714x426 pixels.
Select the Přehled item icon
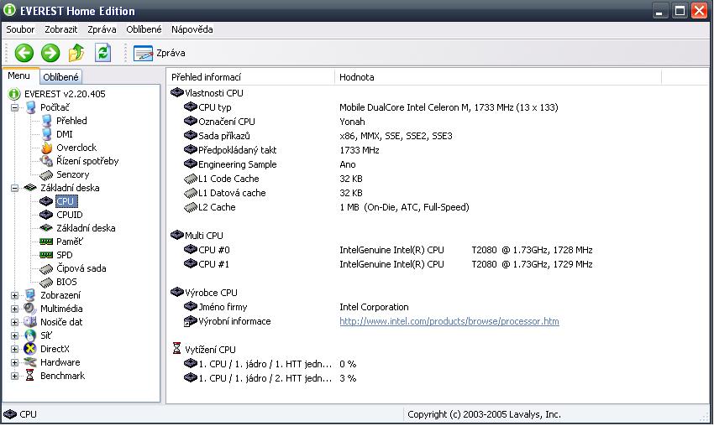[46, 121]
